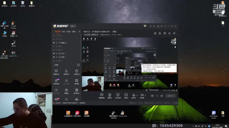
Task: Add a 直播屏幕 screen capture source
Action: 102,96
